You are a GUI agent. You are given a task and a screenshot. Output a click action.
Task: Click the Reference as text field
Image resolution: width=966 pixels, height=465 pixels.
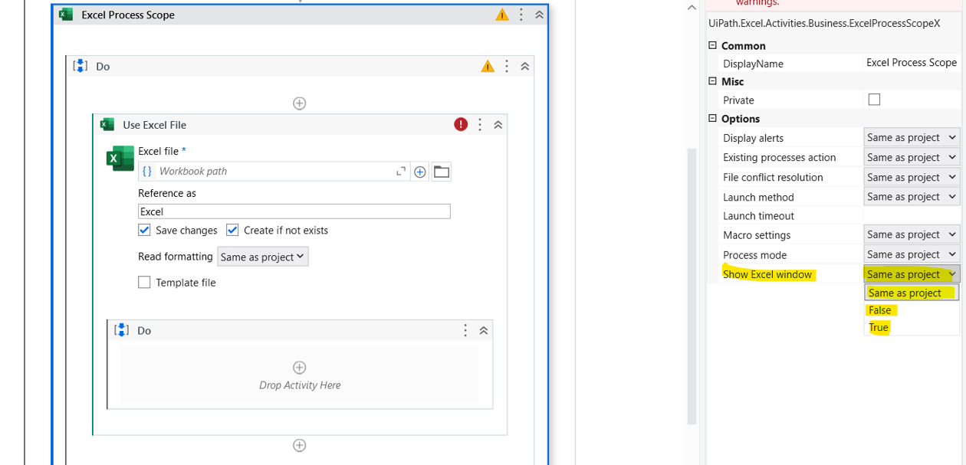point(294,211)
